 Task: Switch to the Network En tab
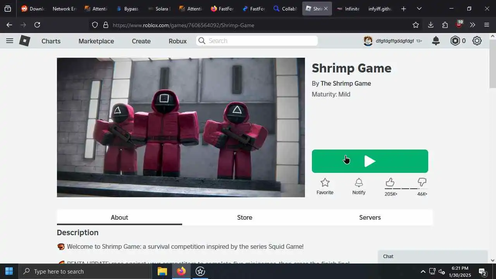click(x=64, y=9)
